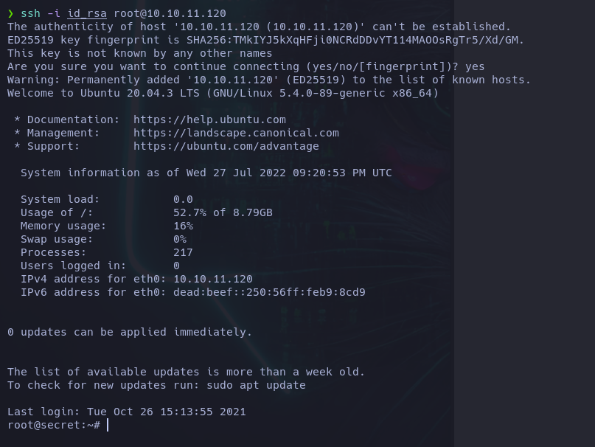
Task: Click the disk usage value 52.7% of 8.79GB
Action: tap(223, 212)
